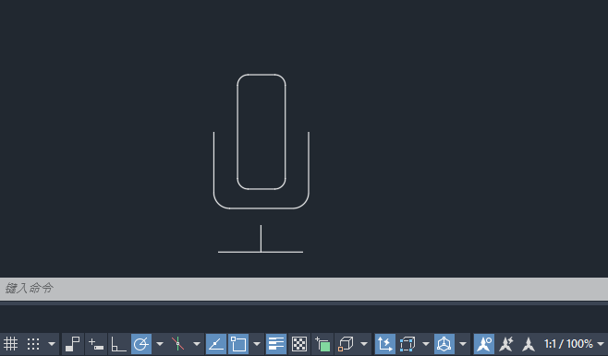Toggle Isometric Drafting crossed-lines icon
608x356 pixels.
click(x=178, y=344)
